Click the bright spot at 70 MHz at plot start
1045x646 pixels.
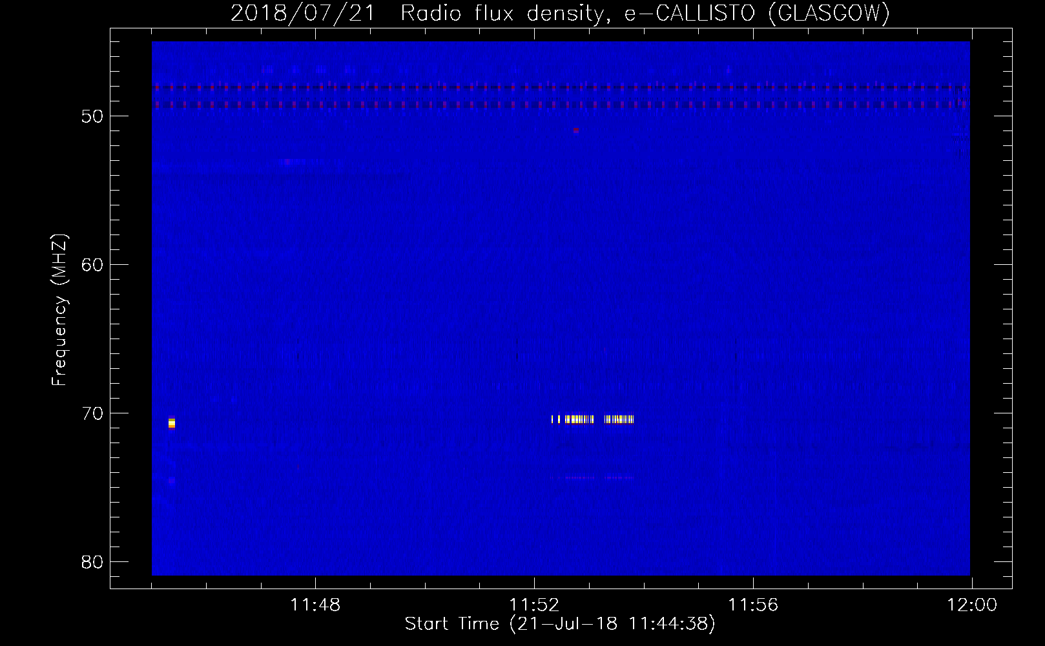(x=172, y=423)
